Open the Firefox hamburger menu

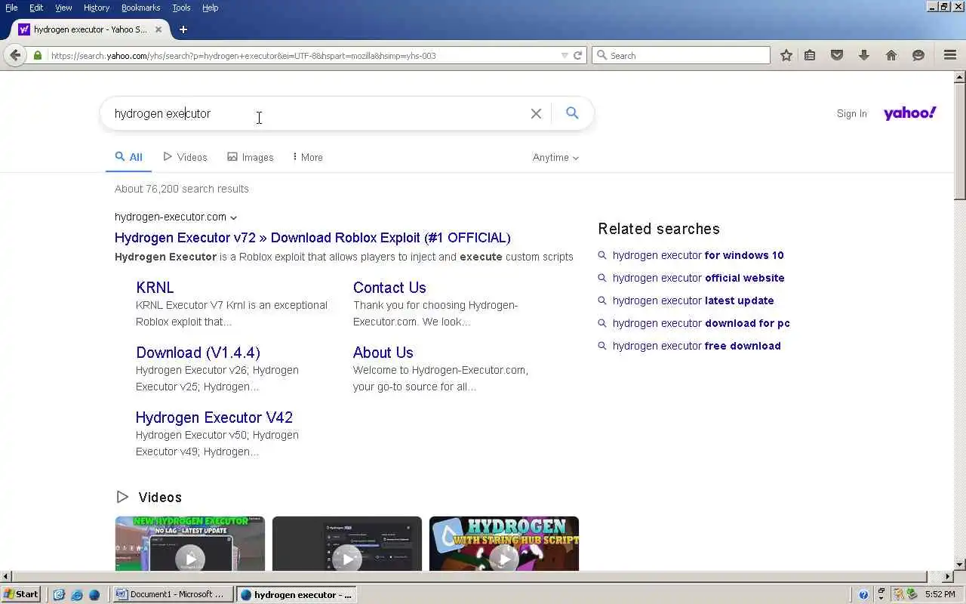coord(950,55)
